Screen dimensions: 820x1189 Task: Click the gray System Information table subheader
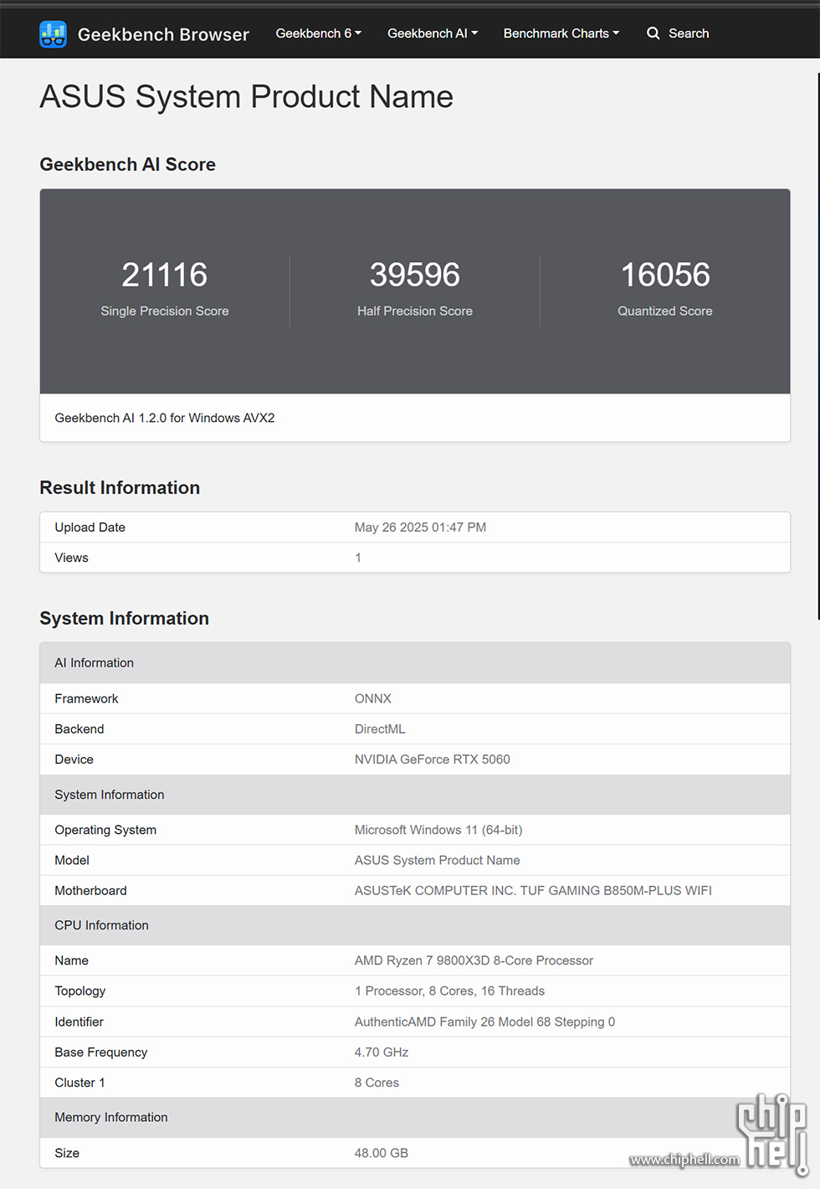pyautogui.click(x=415, y=795)
